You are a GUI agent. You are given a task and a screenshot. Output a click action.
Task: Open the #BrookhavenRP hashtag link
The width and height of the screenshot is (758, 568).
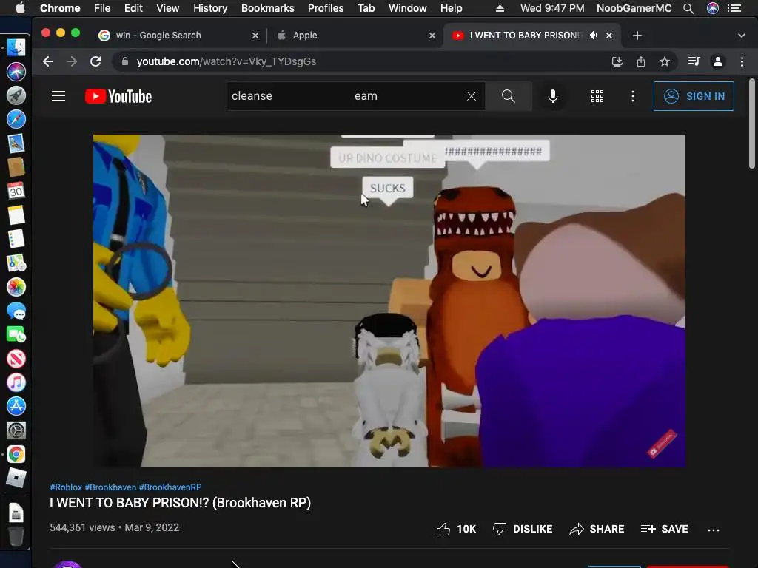[x=170, y=487]
